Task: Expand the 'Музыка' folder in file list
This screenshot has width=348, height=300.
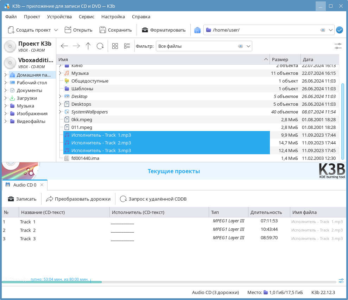Action: coord(60,73)
